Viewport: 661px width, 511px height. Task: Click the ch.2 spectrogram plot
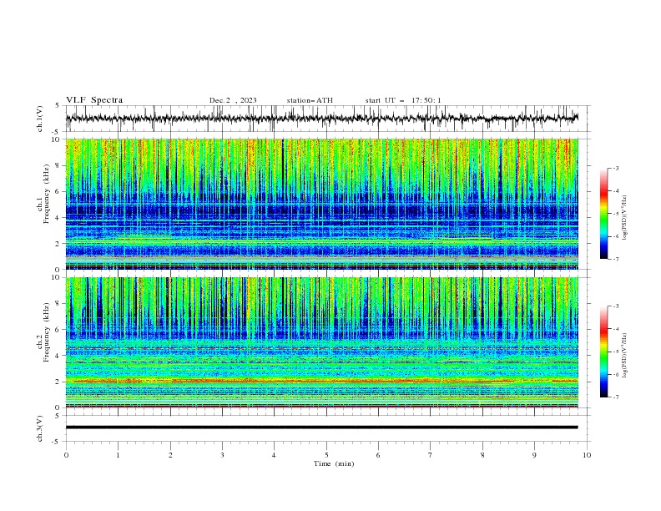(322, 342)
